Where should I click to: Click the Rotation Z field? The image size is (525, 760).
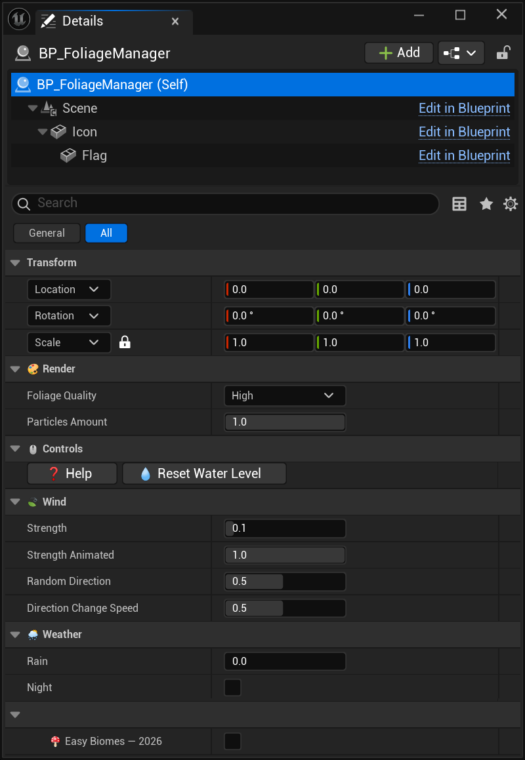[x=451, y=315]
